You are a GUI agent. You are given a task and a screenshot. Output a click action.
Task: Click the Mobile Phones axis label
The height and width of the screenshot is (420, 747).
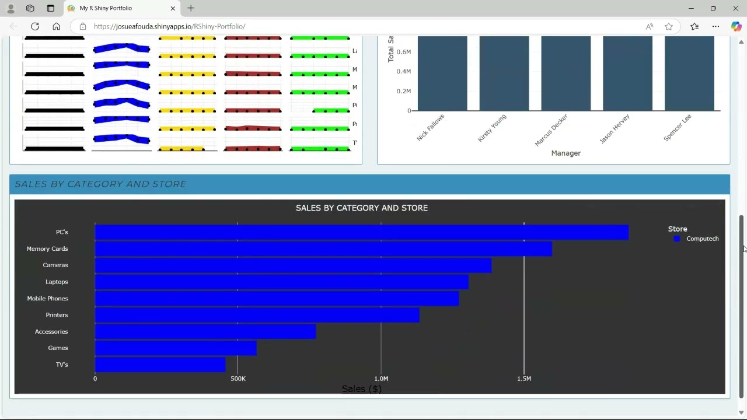point(47,298)
